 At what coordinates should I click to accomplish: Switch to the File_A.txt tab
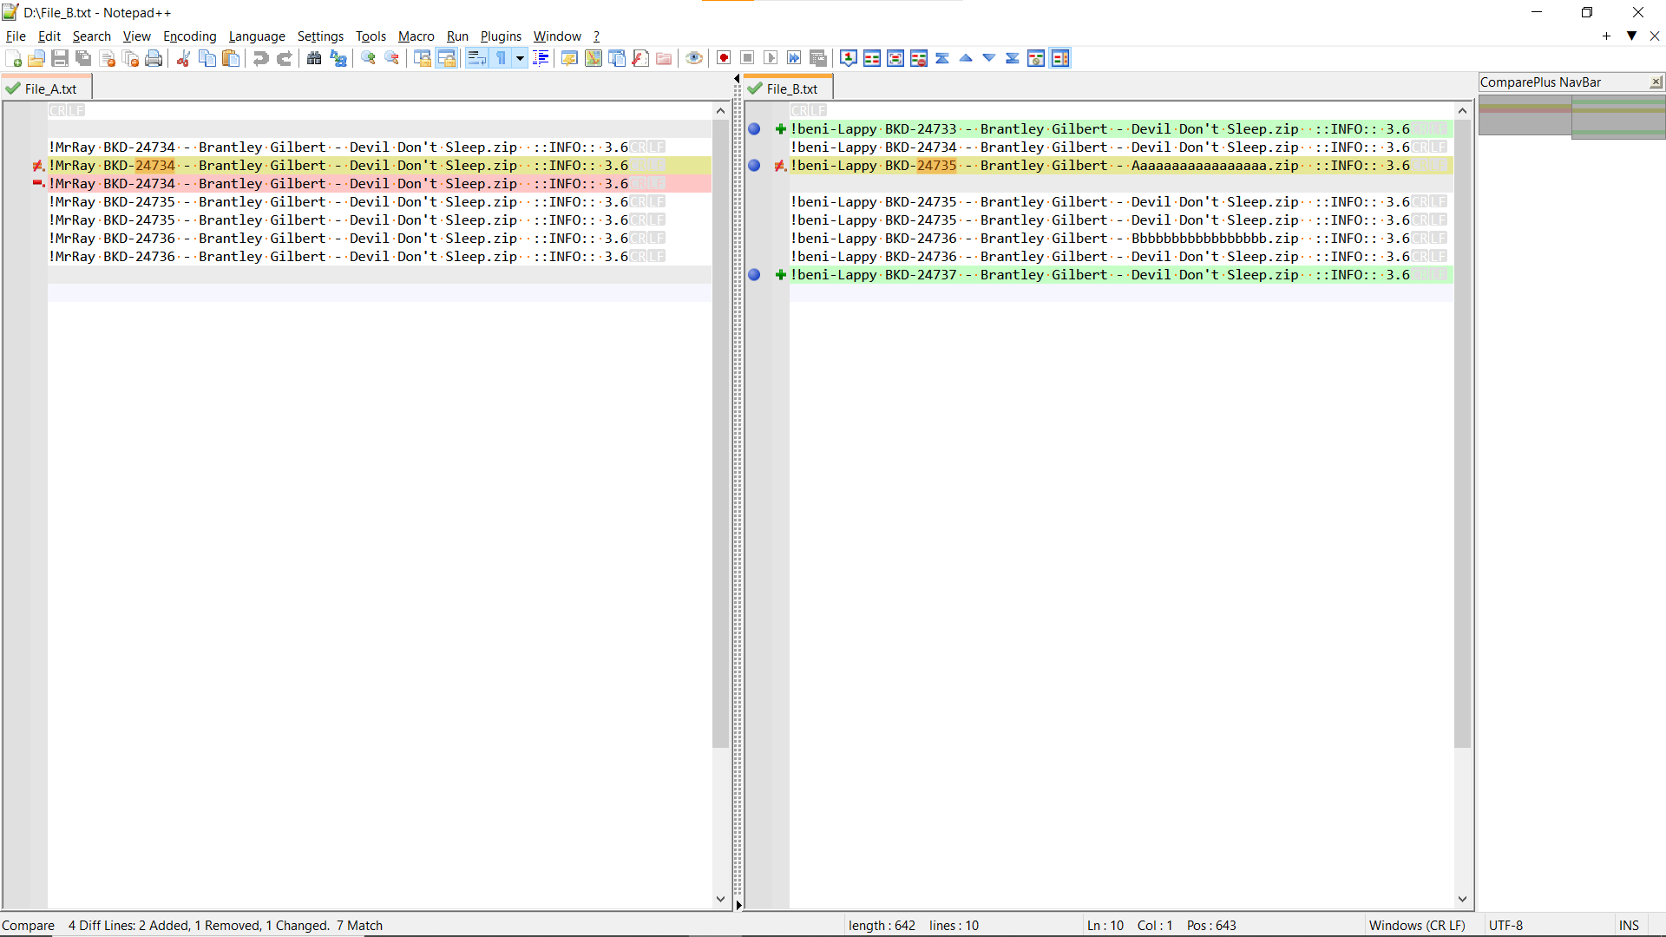pyautogui.click(x=46, y=88)
